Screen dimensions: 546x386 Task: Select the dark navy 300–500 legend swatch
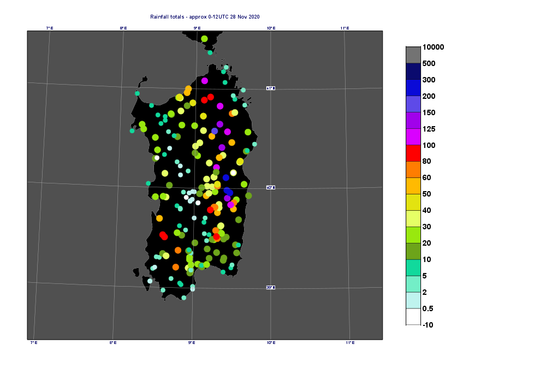(413, 72)
